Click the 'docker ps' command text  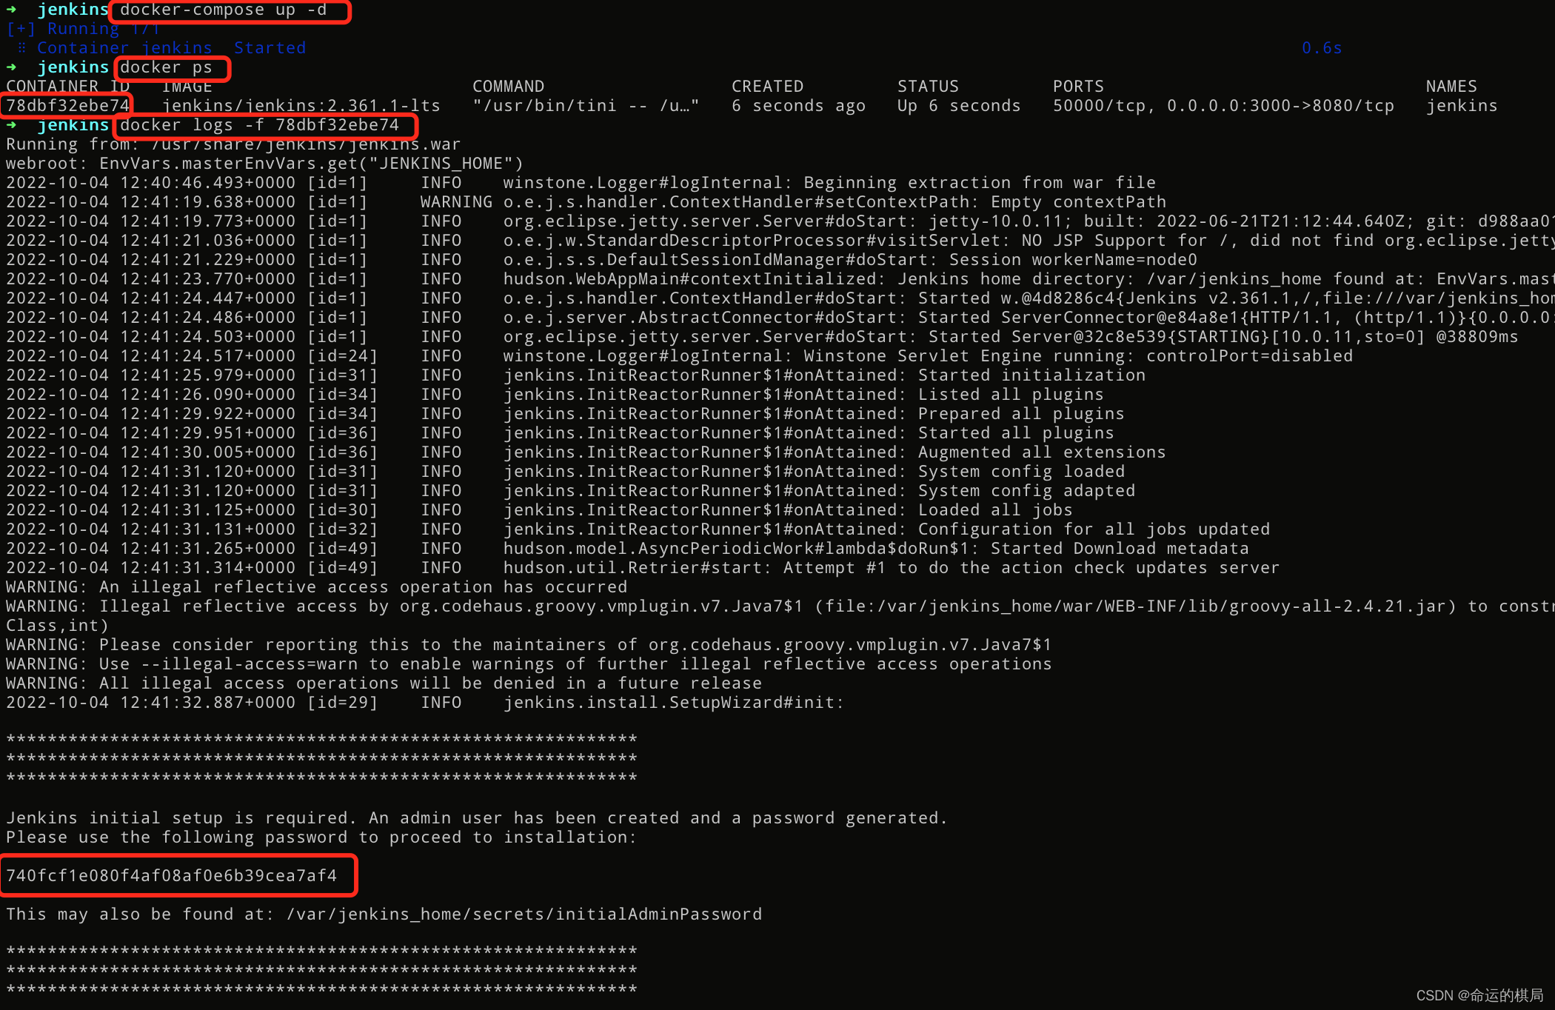(166, 67)
